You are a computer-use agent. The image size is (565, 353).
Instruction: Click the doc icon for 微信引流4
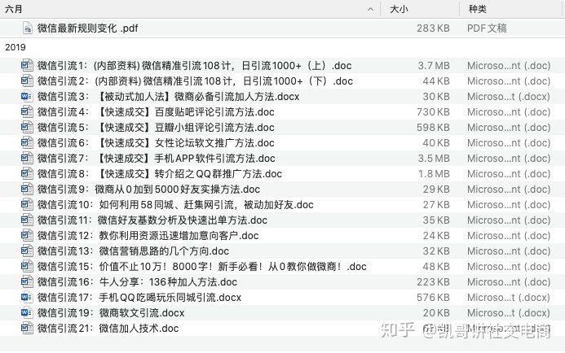27,111
